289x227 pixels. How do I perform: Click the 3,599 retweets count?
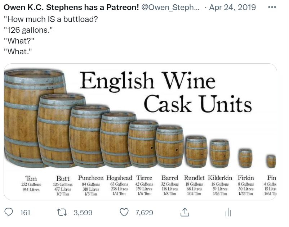(x=83, y=213)
